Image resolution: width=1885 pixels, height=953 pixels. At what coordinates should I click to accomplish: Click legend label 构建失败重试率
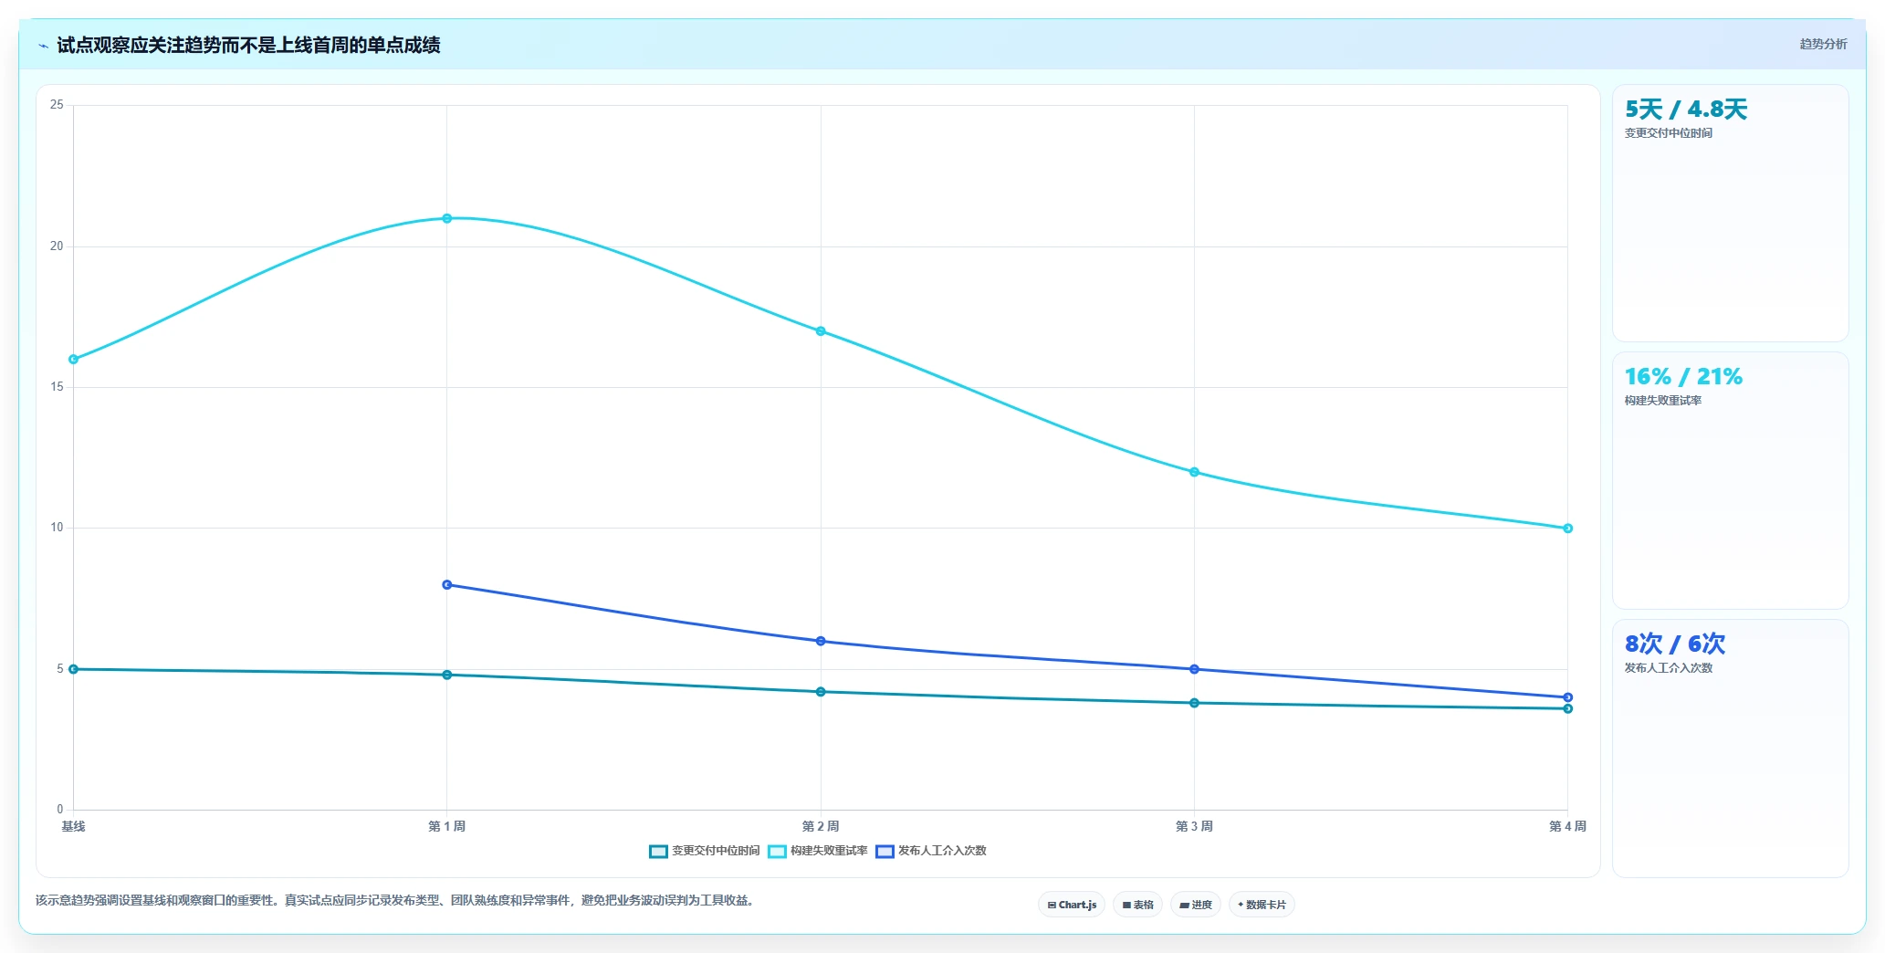(829, 851)
